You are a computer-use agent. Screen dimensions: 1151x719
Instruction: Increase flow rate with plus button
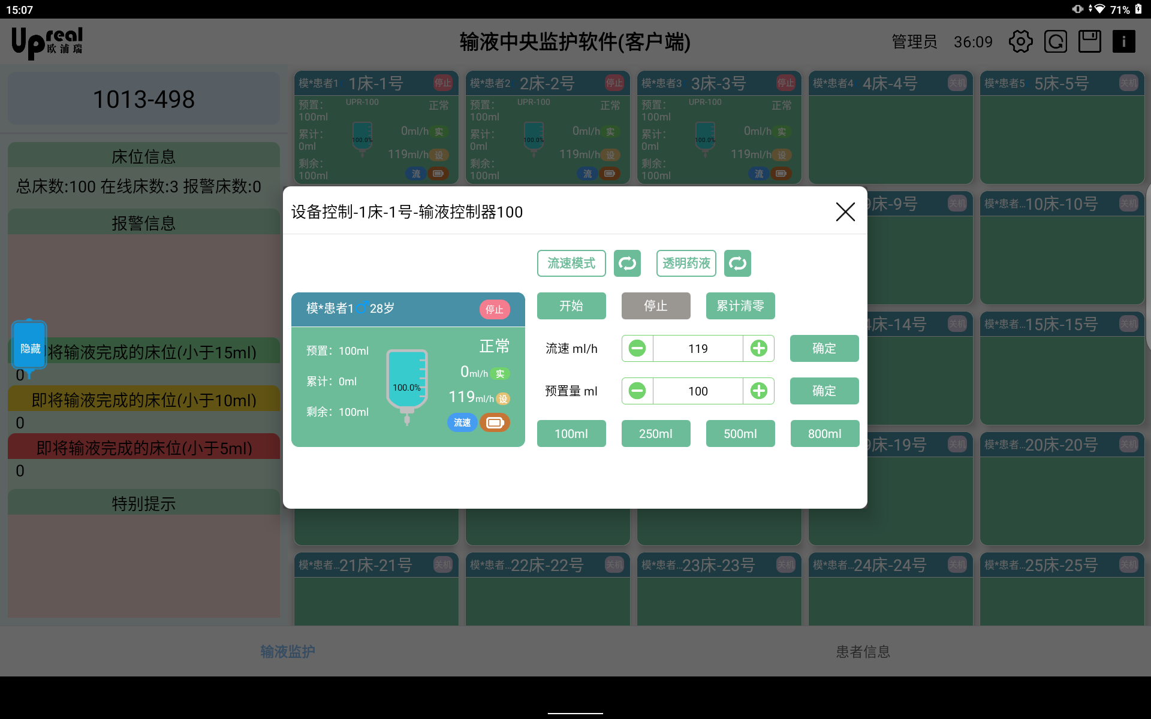coord(758,348)
